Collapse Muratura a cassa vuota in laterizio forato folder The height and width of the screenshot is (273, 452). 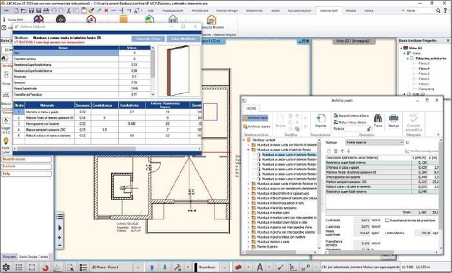click(249, 149)
